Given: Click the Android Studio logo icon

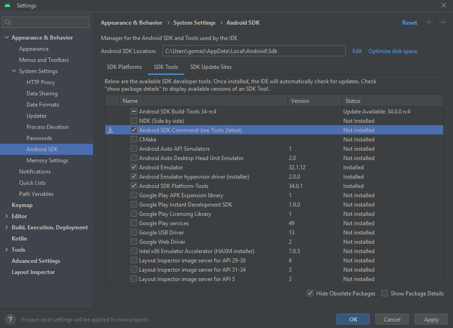Looking at the screenshot, I should pos(7,6).
